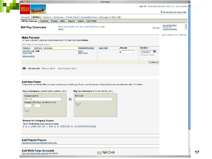Click the Zip Code extension field
Viewport: 212px width, 159px height.
click(38, 106)
